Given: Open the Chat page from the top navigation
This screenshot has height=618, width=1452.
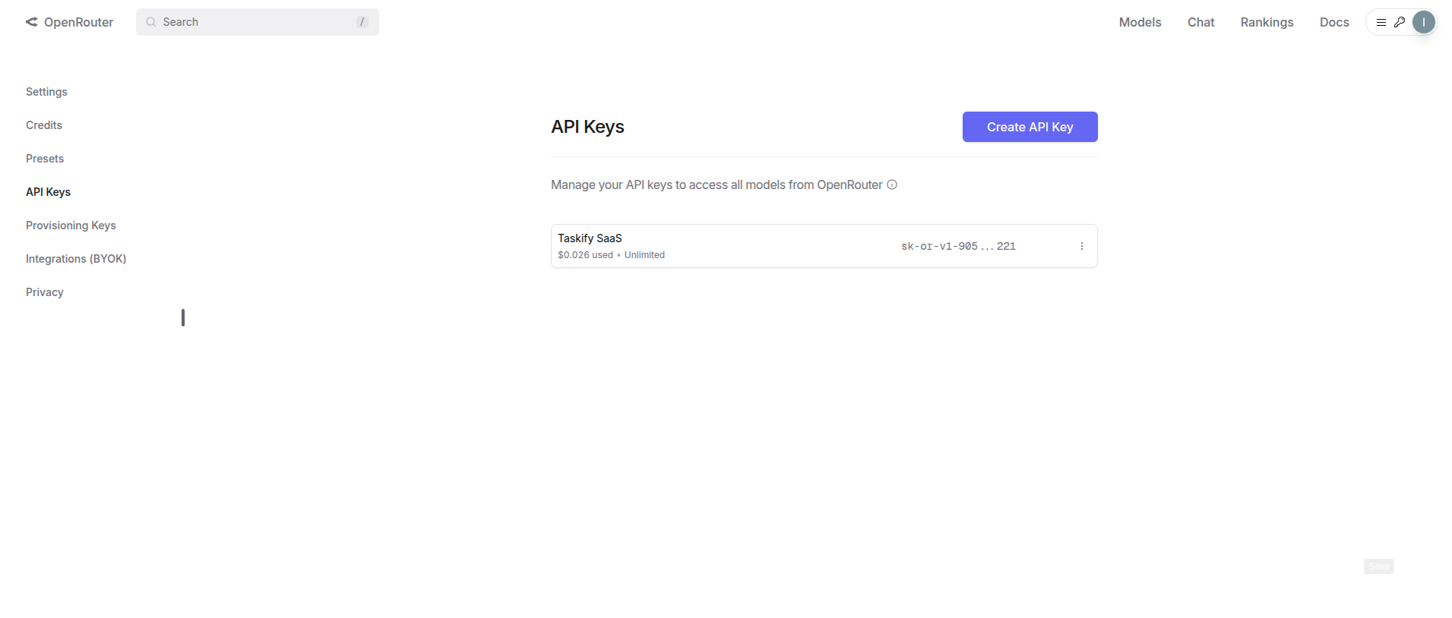Looking at the screenshot, I should (1200, 22).
